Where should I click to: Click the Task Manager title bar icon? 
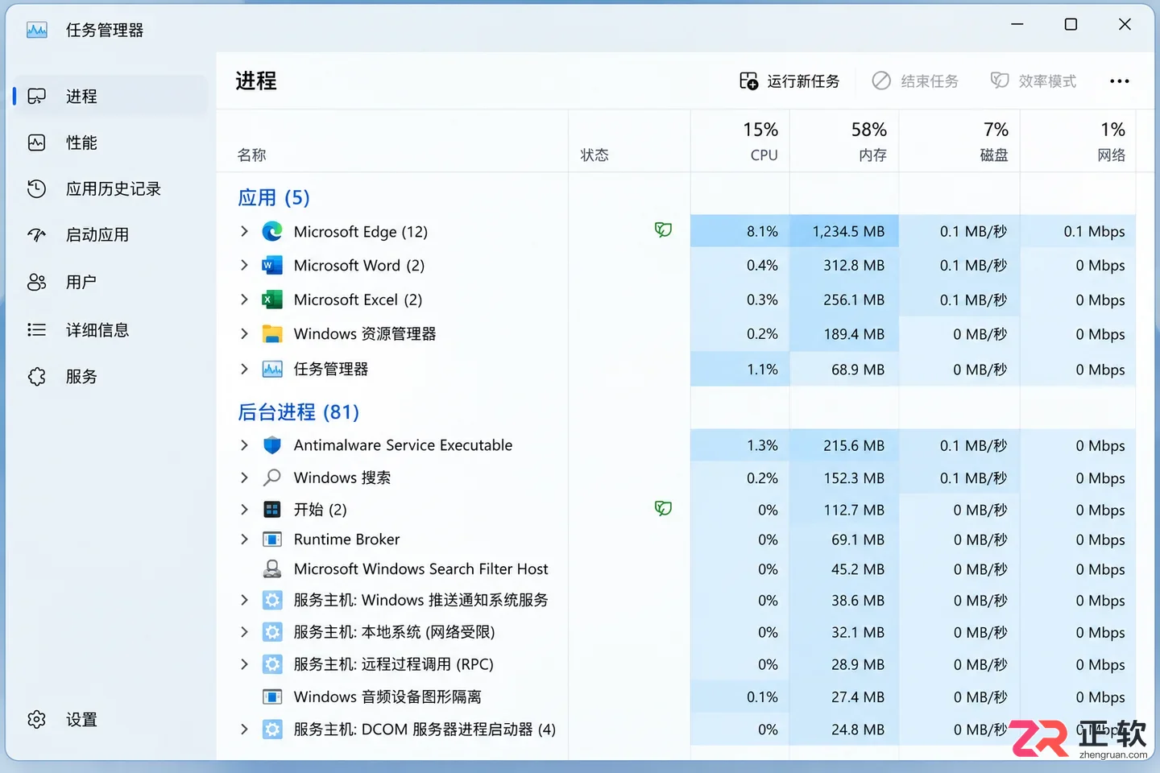point(37,31)
